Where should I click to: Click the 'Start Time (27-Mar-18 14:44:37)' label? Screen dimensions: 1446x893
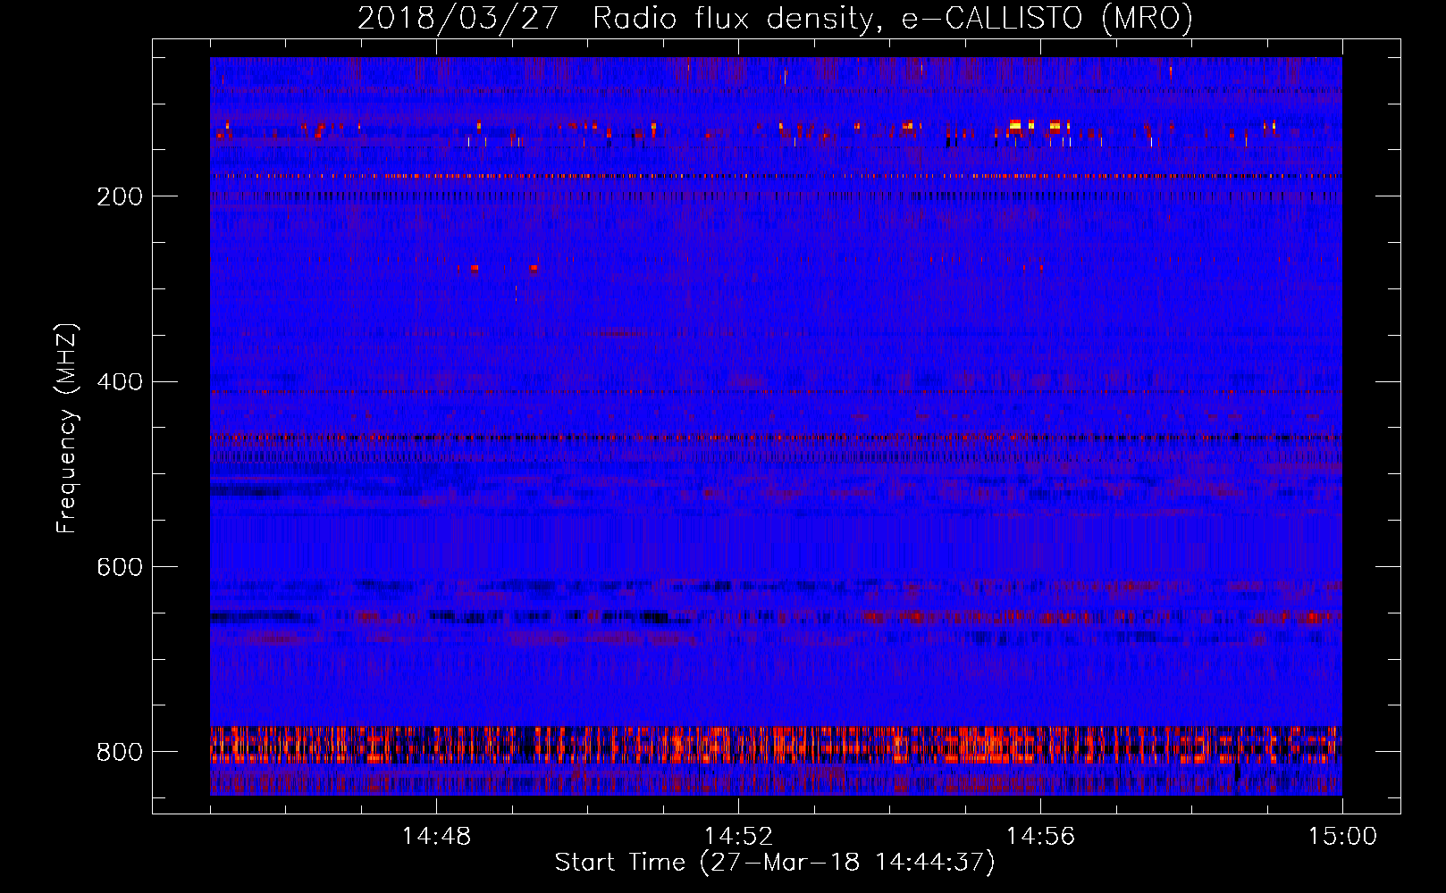(x=775, y=862)
